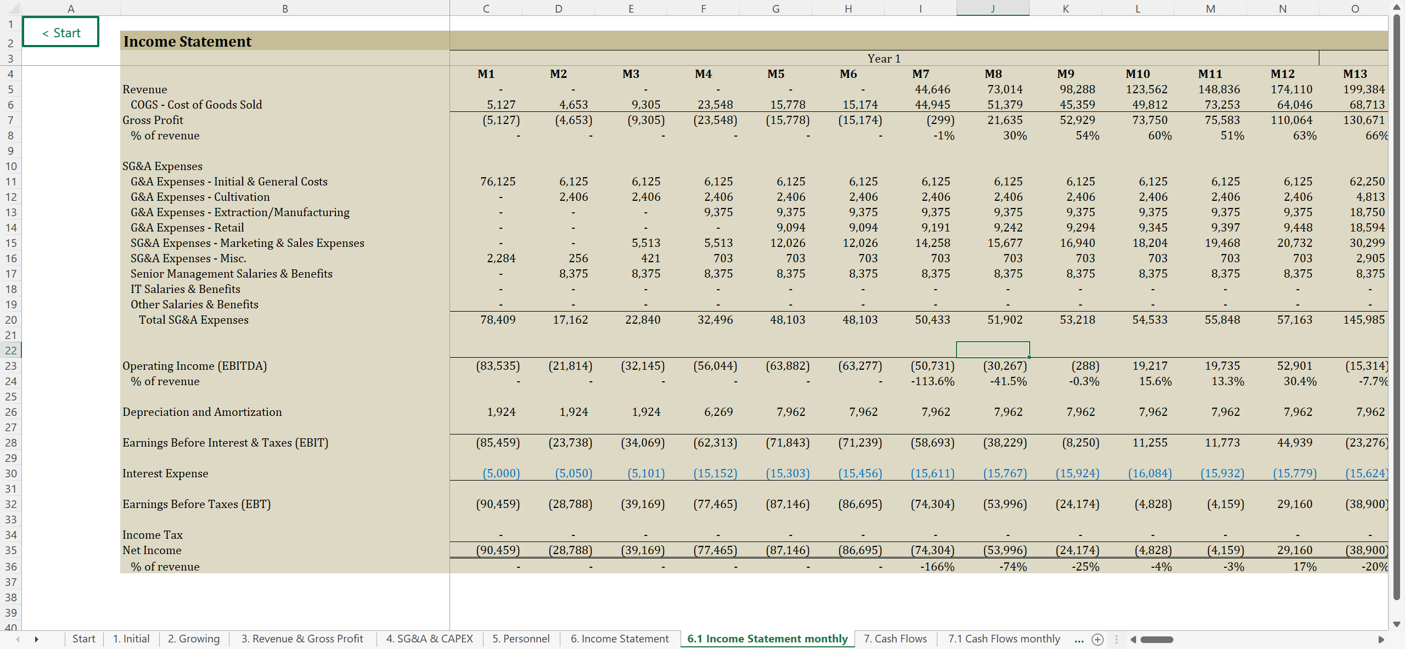This screenshot has height=649, width=1405.
Task: Click the horizontal scroll right arrow
Action: (1381, 639)
